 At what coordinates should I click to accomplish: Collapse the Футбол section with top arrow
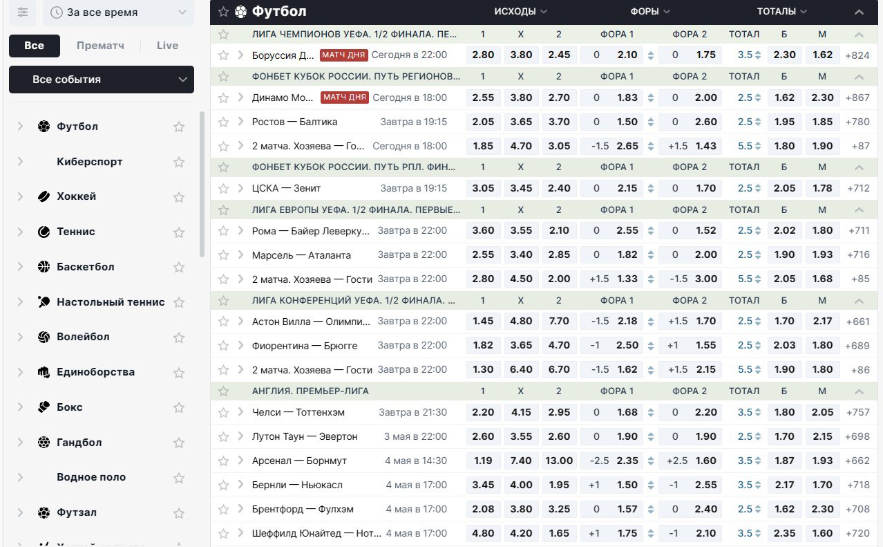tap(859, 12)
